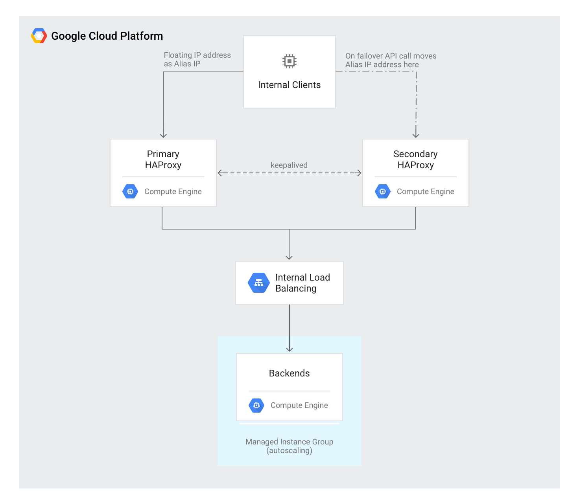Screen dimensions: 579x503
Task: Click the Internal Load Balancing hexagon icon
Action: [x=259, y=283]
